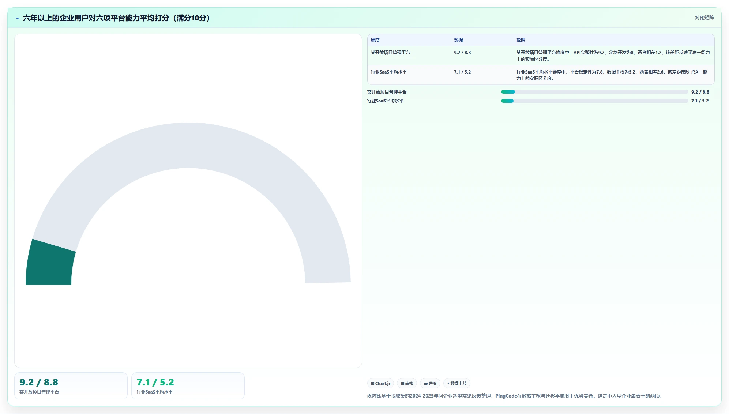This screenshot has height=414, width=729.
Task: Click the description mentioning 平台稳定性为7.8
Action: [x=612, y=75]
